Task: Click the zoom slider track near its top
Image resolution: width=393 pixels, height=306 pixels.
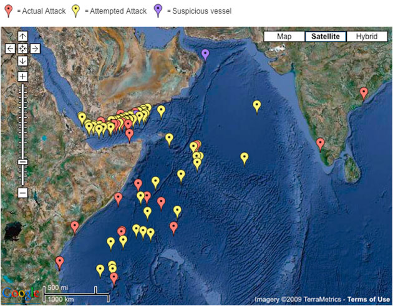Action: [x=22, y=88]
